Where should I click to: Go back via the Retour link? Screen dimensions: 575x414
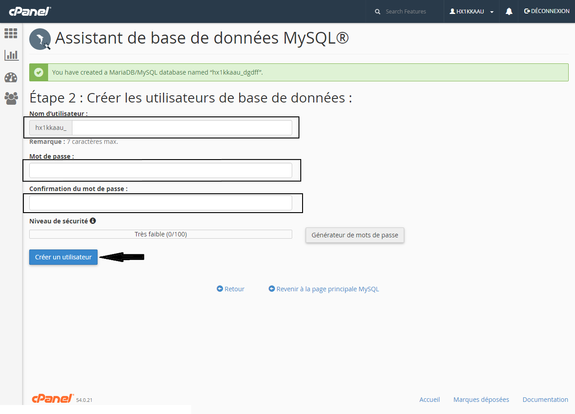pos(231,289)
